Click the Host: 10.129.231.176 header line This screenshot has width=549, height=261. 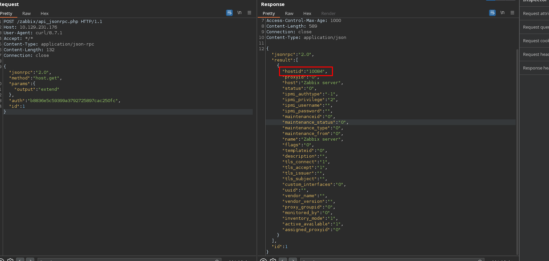click(30, 27)
